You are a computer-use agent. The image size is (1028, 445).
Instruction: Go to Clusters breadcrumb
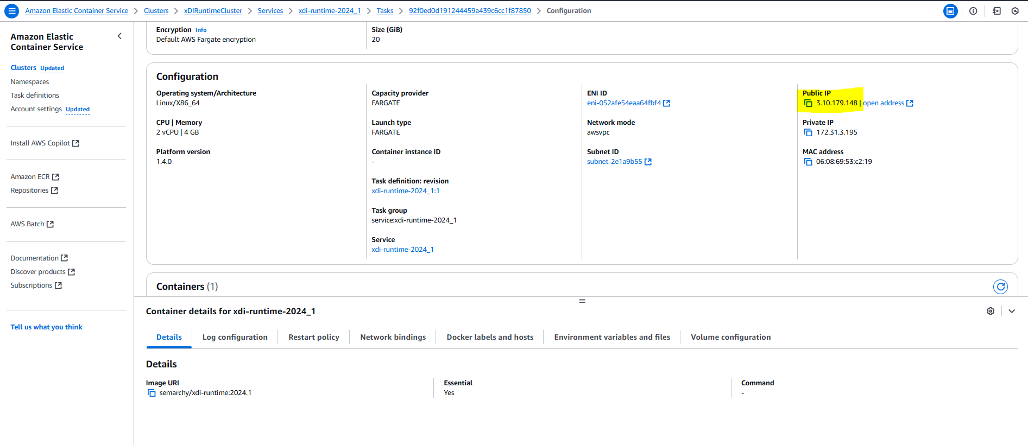click(x=156, y=11)
